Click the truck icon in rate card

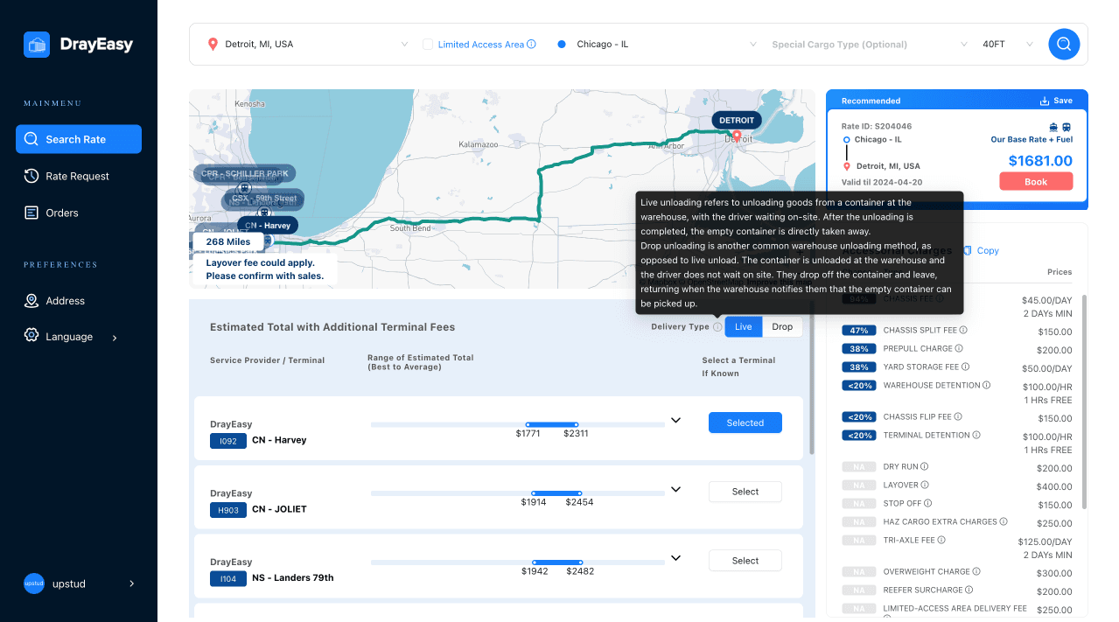point(1054,127)
